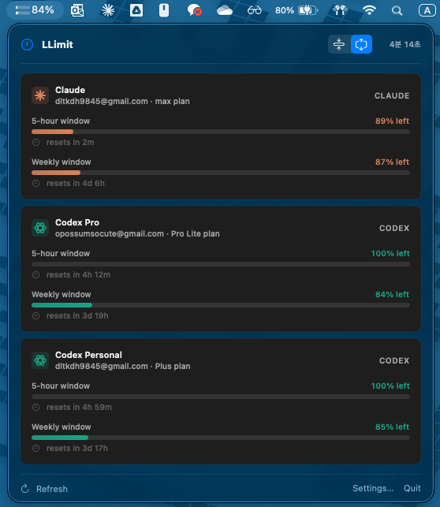Click the glasses menu bar icon
Screen dimensions: 440x507
(255, 10)
